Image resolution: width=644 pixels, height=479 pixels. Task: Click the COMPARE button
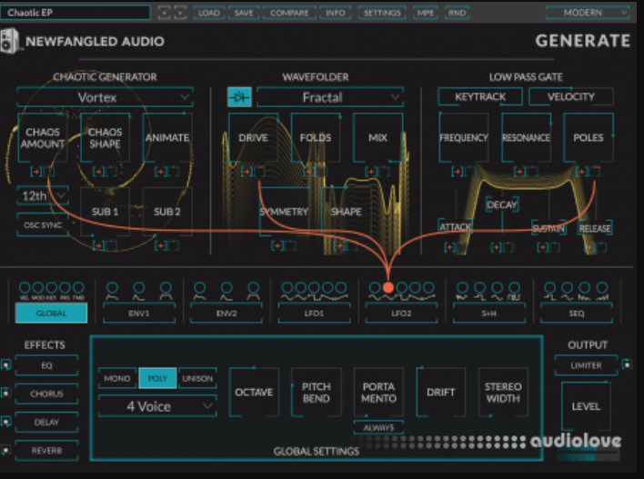click(x=289, y=13)
